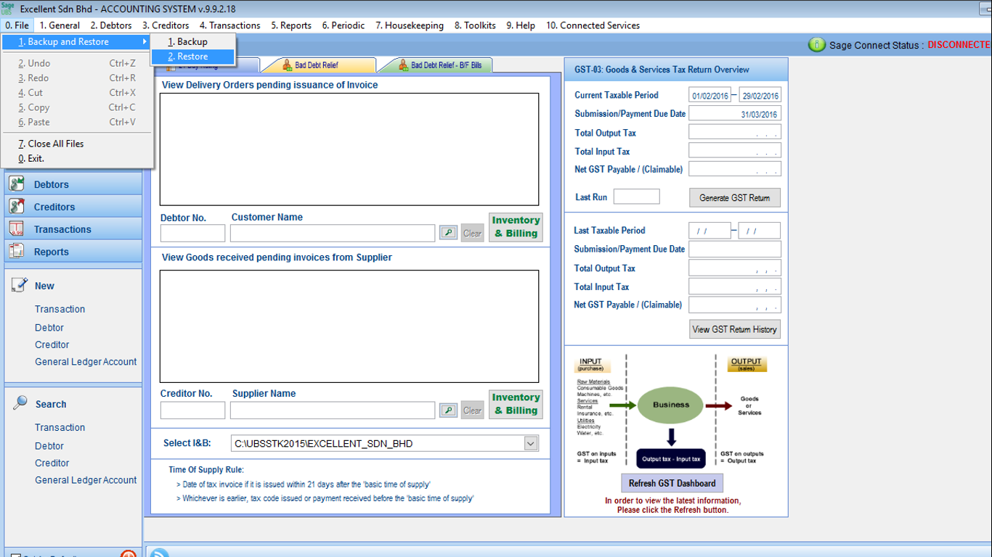This screenshot has height=557, width=992.
Task: Click the Reports sidebar icon
Action: click(x=16, y=252)
